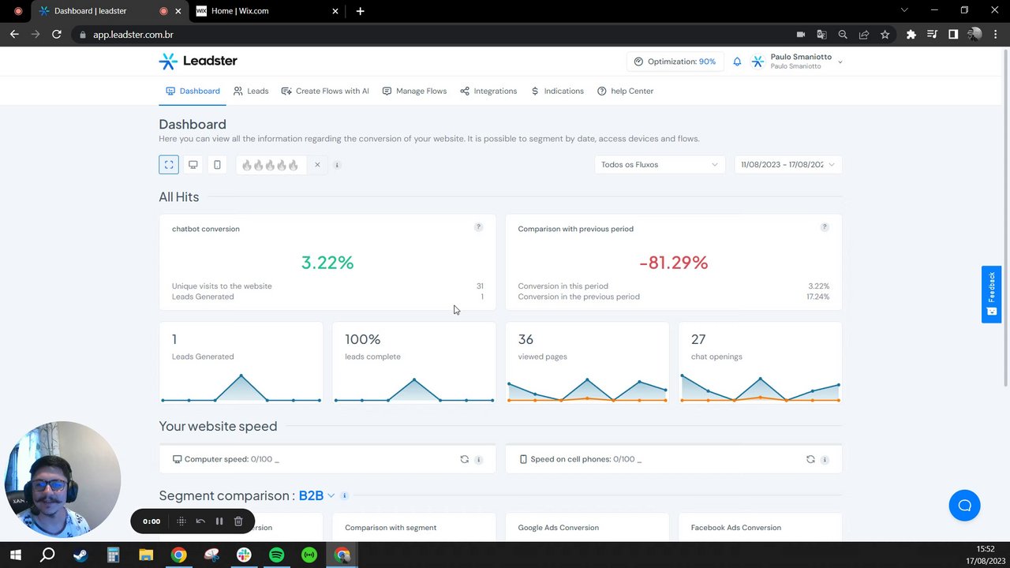This screenshot has width=1010, height=568.
Task: Select all devices view toggle
Action: point(169,165)
